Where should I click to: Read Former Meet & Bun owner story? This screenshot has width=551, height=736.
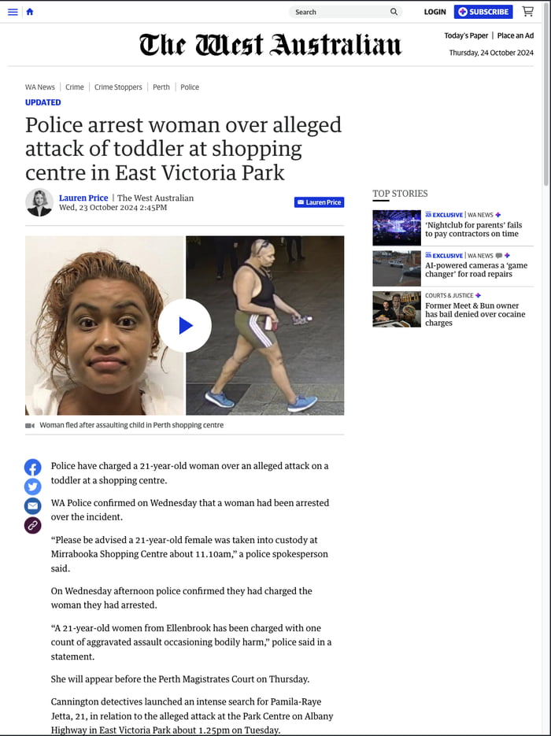point(475,314)
